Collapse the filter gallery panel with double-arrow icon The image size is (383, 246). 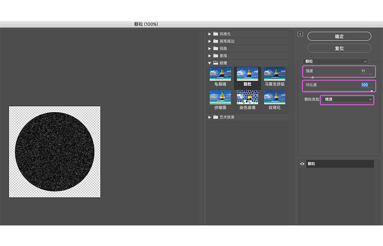(x=300, y=34)
